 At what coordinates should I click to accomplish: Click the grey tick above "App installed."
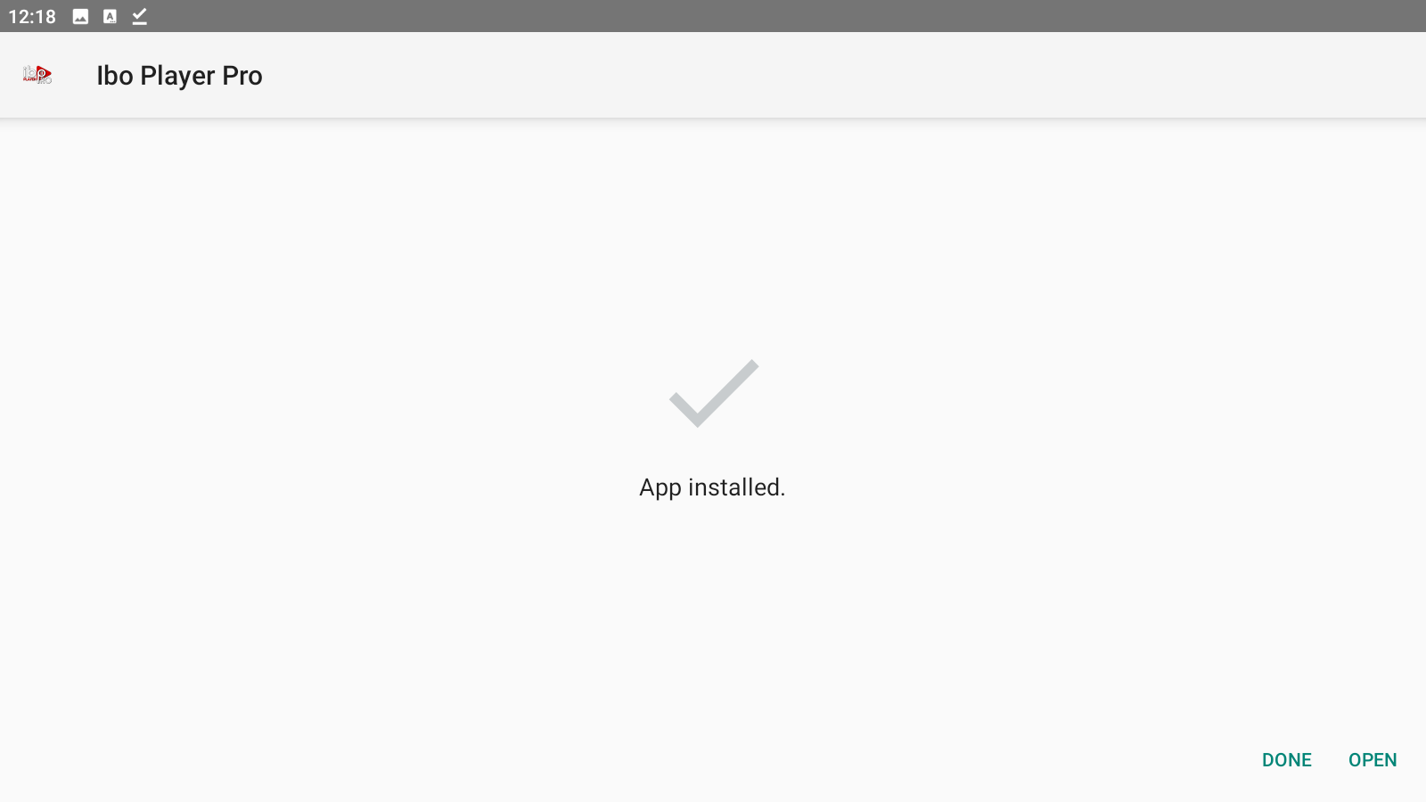click(x=714, y=393)
